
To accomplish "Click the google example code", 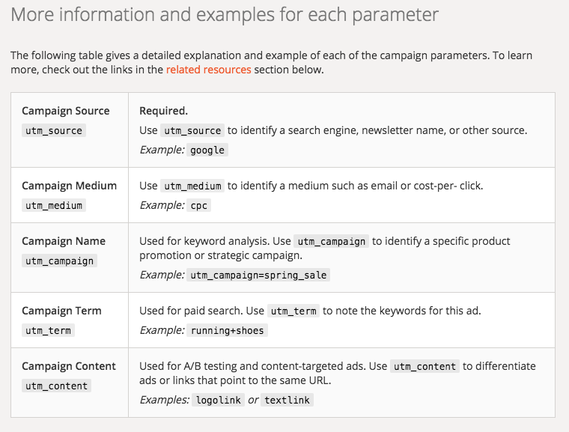I will 207,150.
